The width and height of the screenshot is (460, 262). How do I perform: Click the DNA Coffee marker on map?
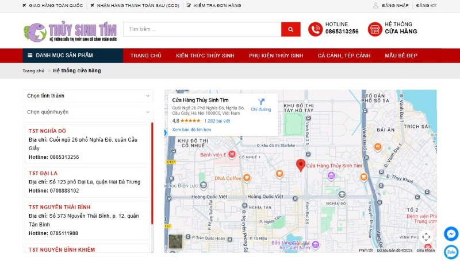[247, 178]
